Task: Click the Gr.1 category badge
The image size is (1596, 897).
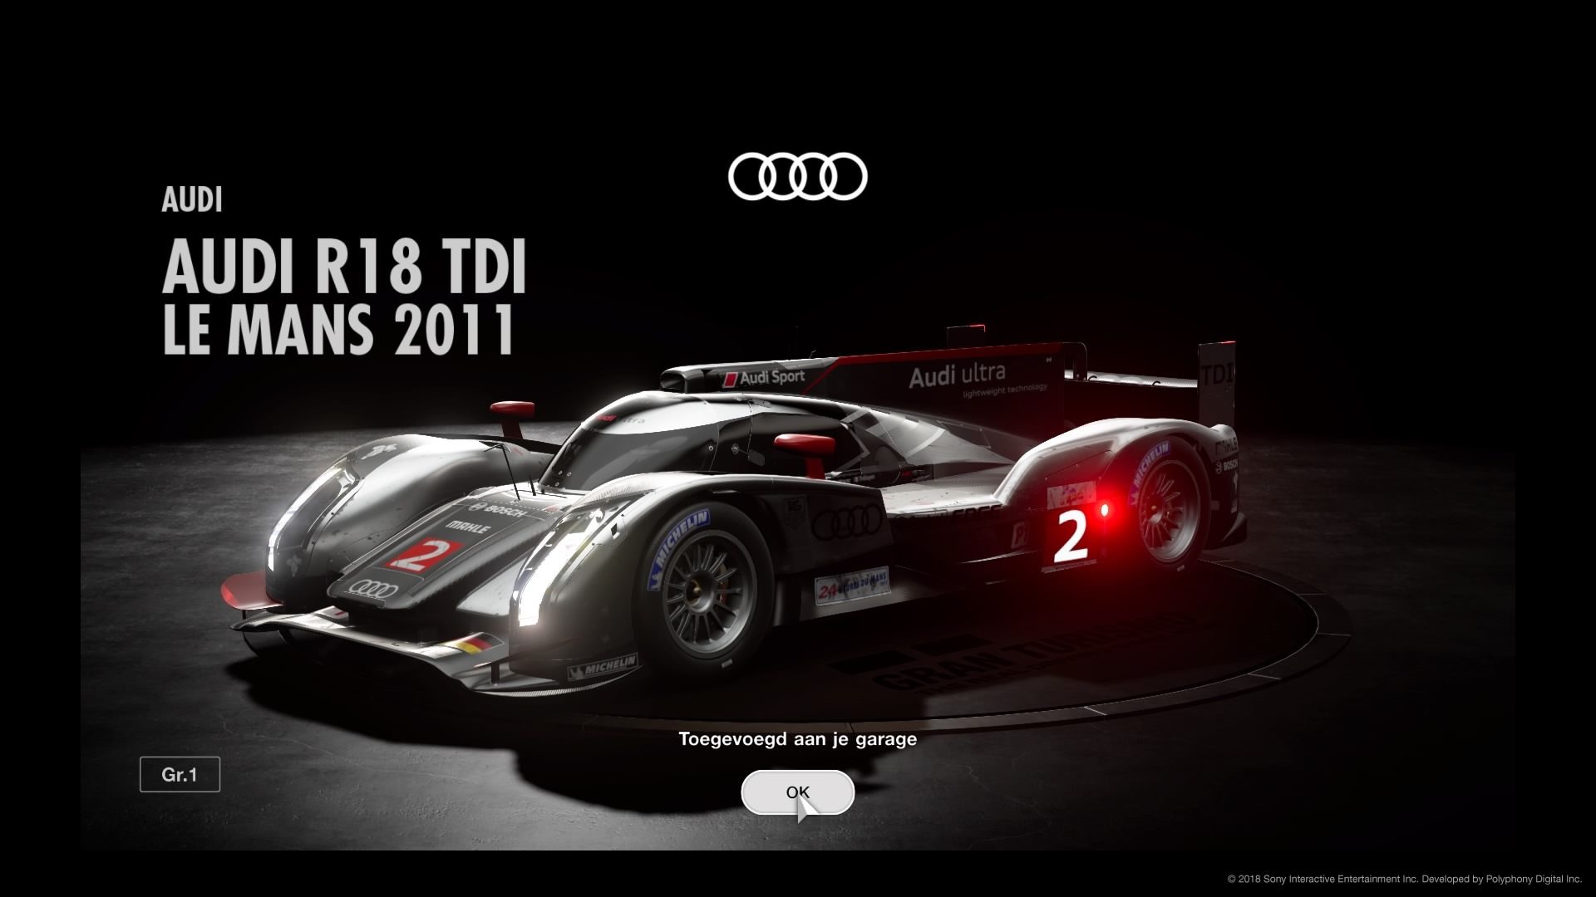Action: click(180, 775)
